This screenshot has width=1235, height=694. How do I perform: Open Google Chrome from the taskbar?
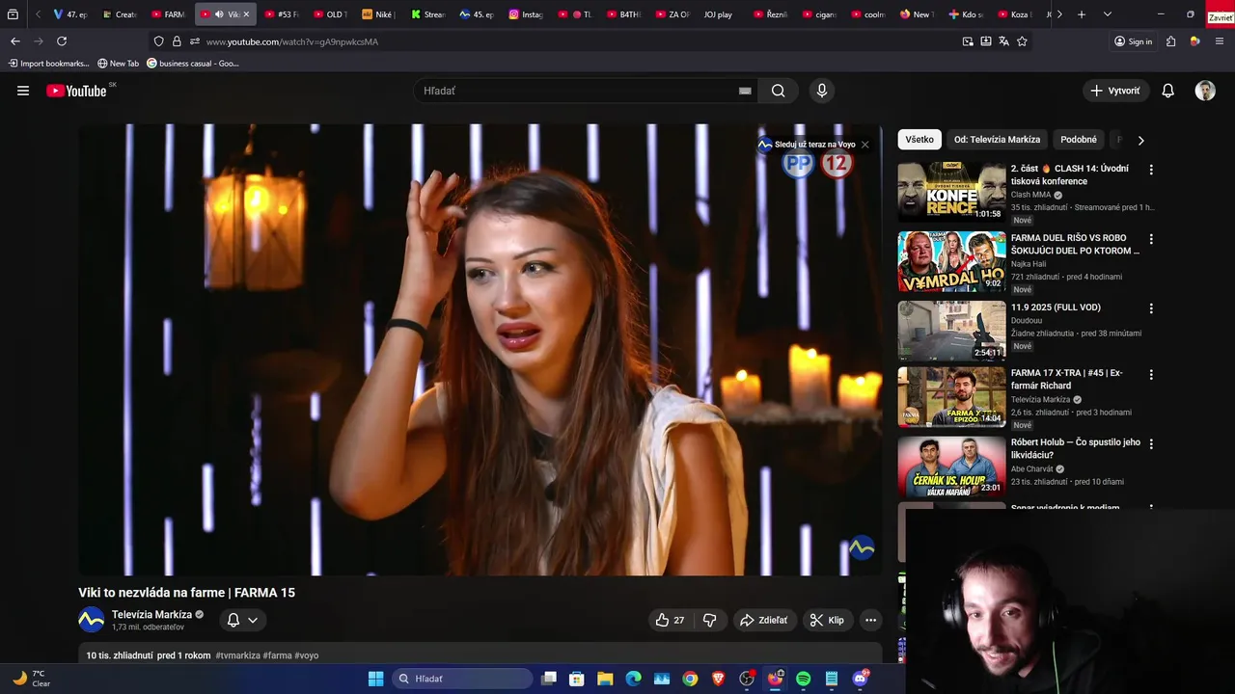coord(690,679)
